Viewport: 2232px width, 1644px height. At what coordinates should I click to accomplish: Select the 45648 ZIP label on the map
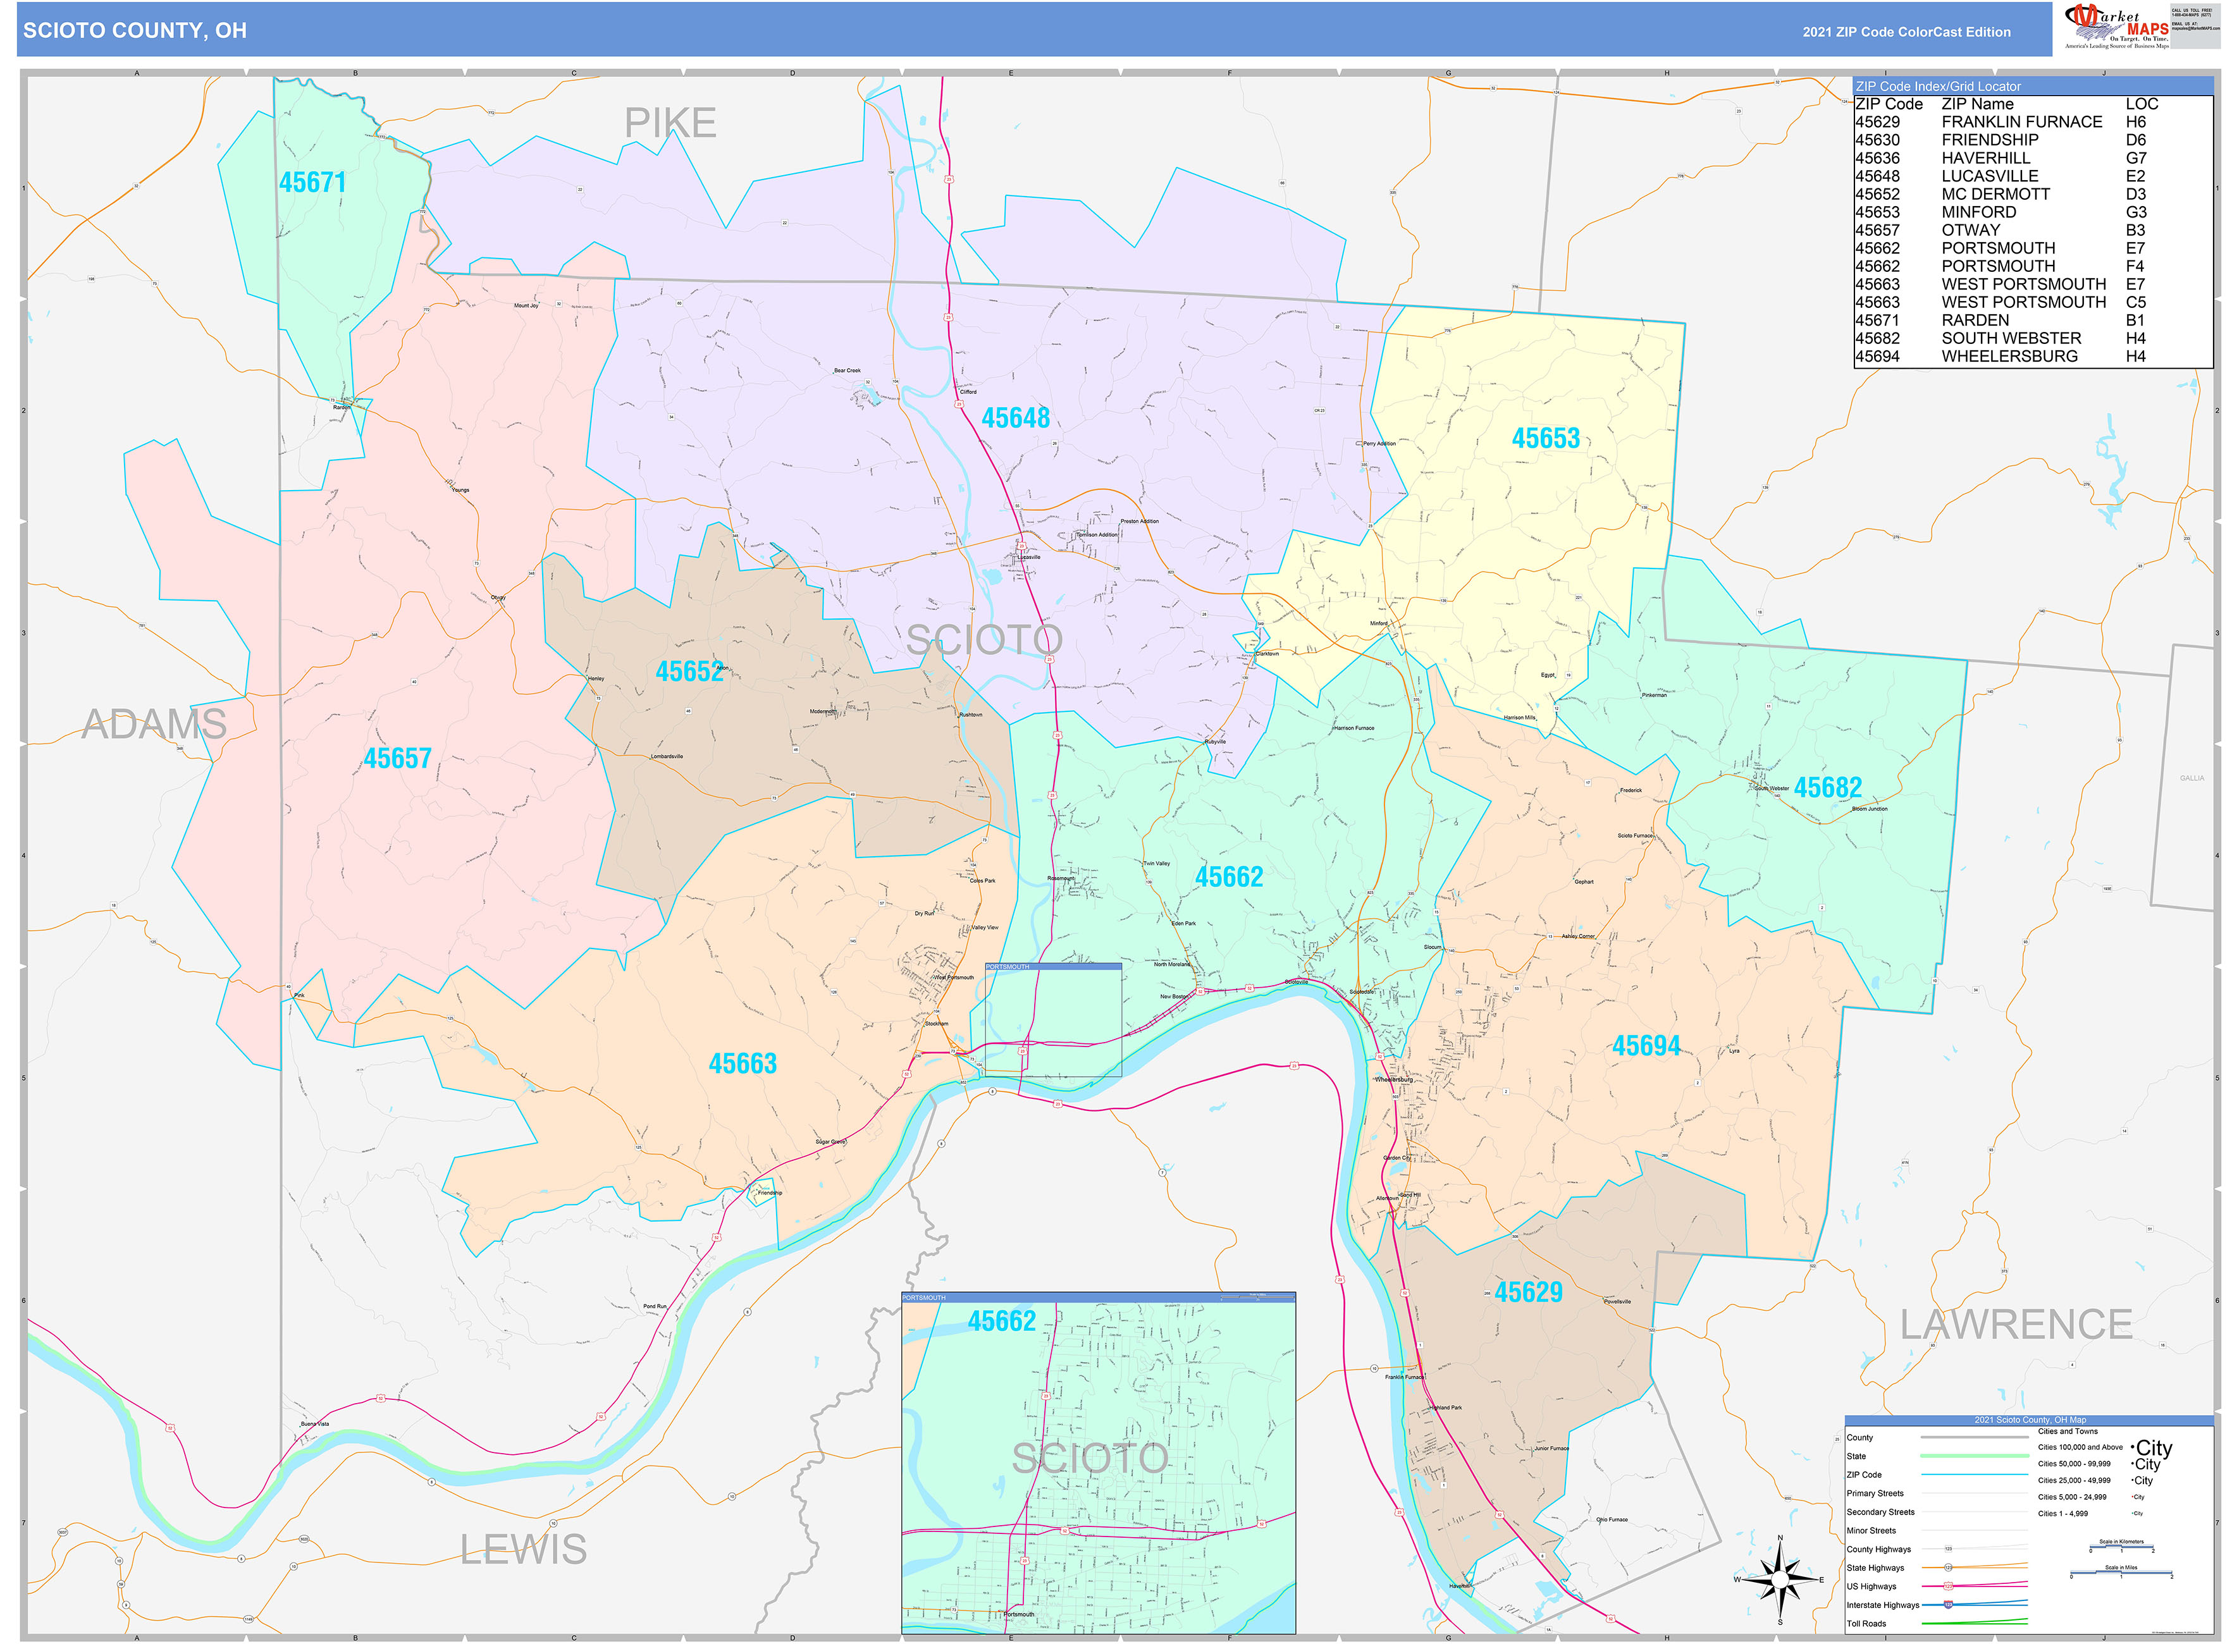1016,418
